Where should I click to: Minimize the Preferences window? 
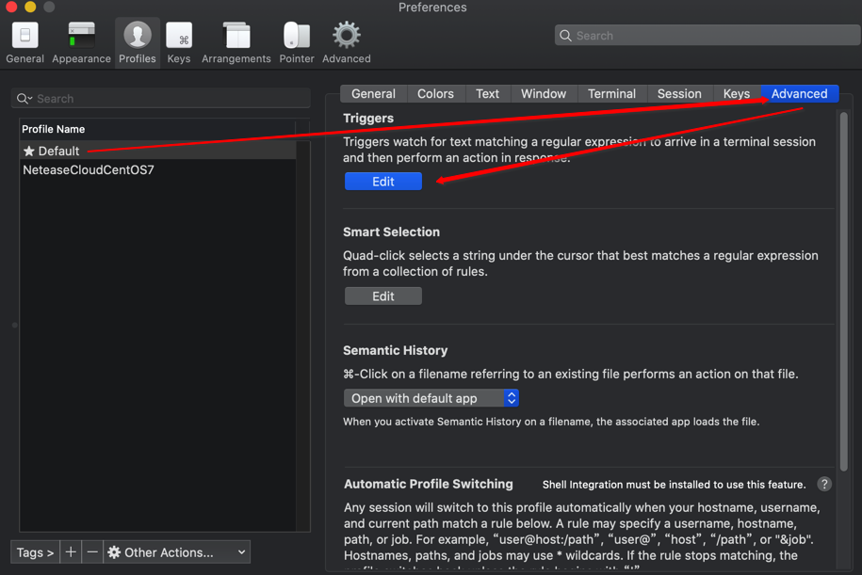[x=30, y=7]
